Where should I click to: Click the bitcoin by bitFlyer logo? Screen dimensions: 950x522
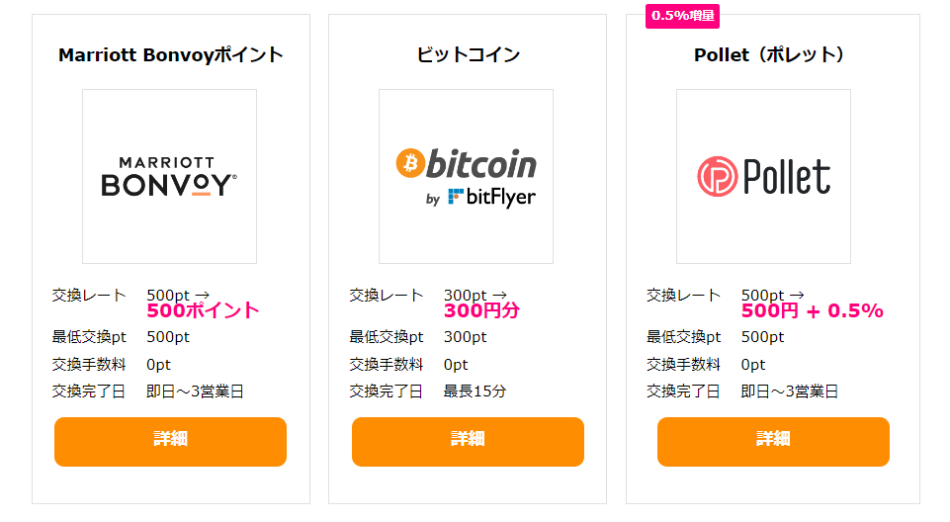[466, 176]
